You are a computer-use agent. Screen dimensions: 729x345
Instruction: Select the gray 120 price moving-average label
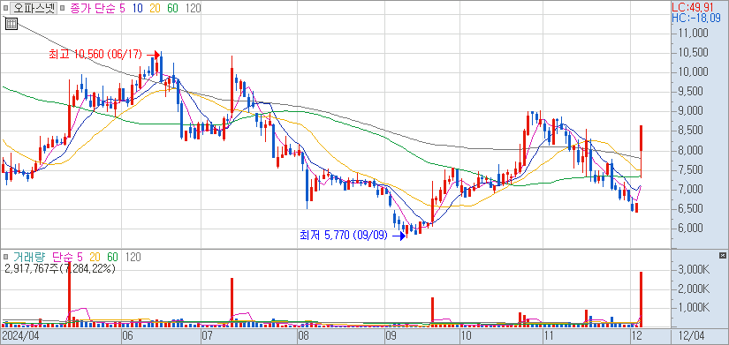coord(193,8)
